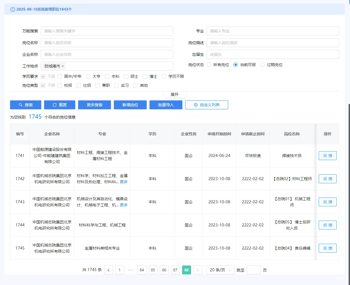The height and width of the screenshot is (285, 350).
Task: Check the 实习 job type checkbox
Action: click(x=117, y=85)
